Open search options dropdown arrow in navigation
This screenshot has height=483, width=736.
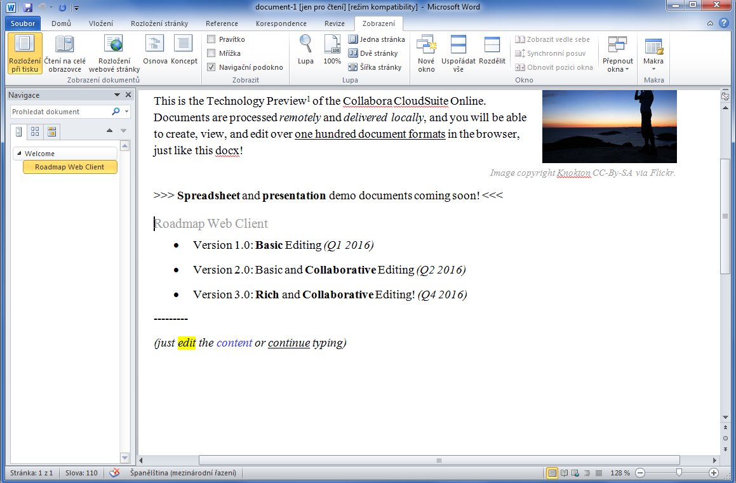tap(127, 112)
